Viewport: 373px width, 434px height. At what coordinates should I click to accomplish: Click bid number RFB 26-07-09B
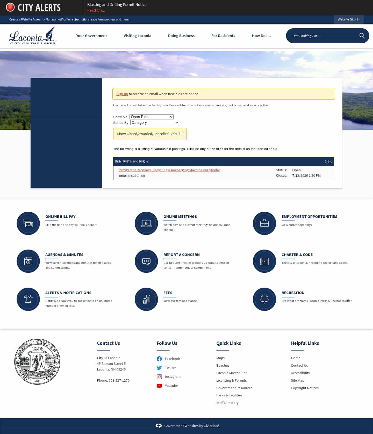point(136,176)
